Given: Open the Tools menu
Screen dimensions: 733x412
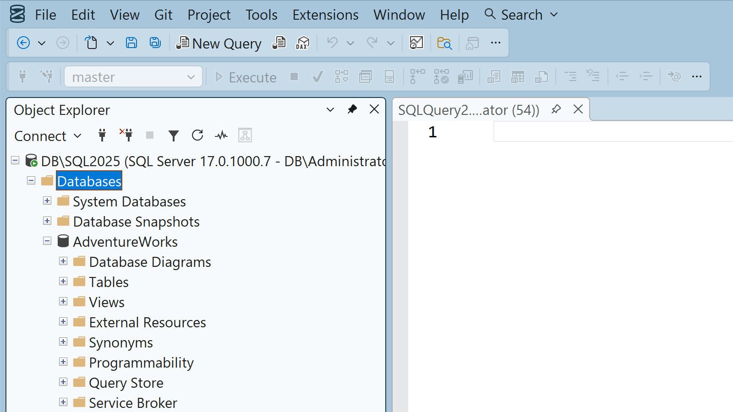Looking at the screenshot, I should [261, 15].
